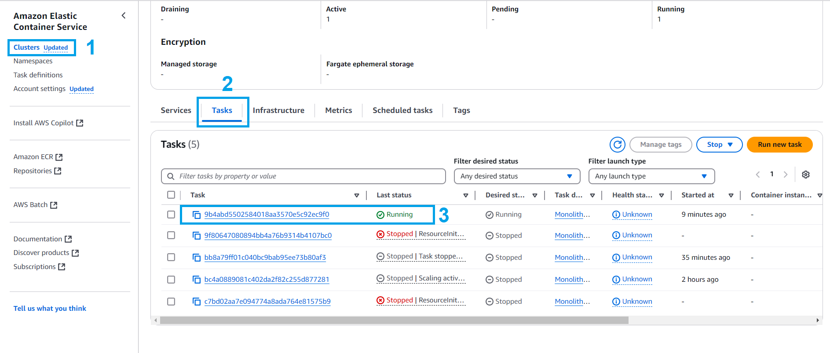The height and width of the screenshot is (353, 830).
Task: Switch to the Tags tab
Action: [461, 110]
